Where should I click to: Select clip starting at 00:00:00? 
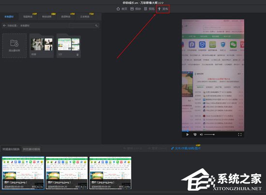23,173
